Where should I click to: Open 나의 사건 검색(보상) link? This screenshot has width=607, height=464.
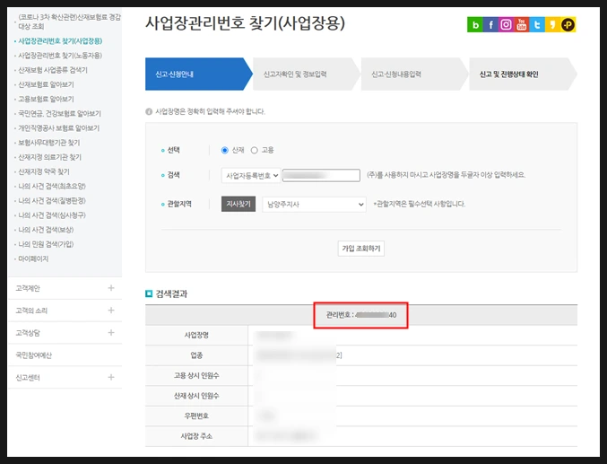[x=46, y=230]
